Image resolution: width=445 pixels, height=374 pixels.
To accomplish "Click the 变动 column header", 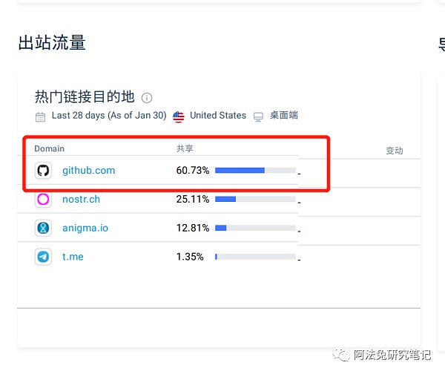I will point(394,151).
